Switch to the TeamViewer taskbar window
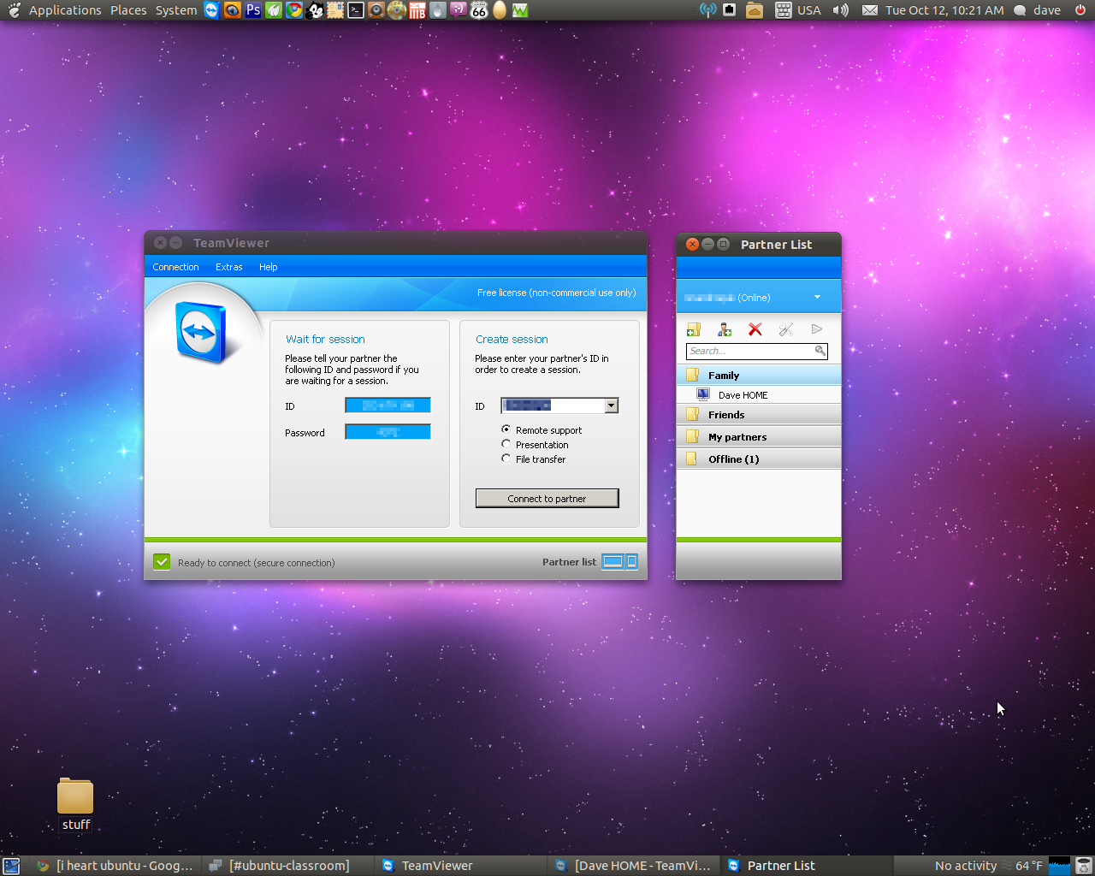 pos(462,866)
